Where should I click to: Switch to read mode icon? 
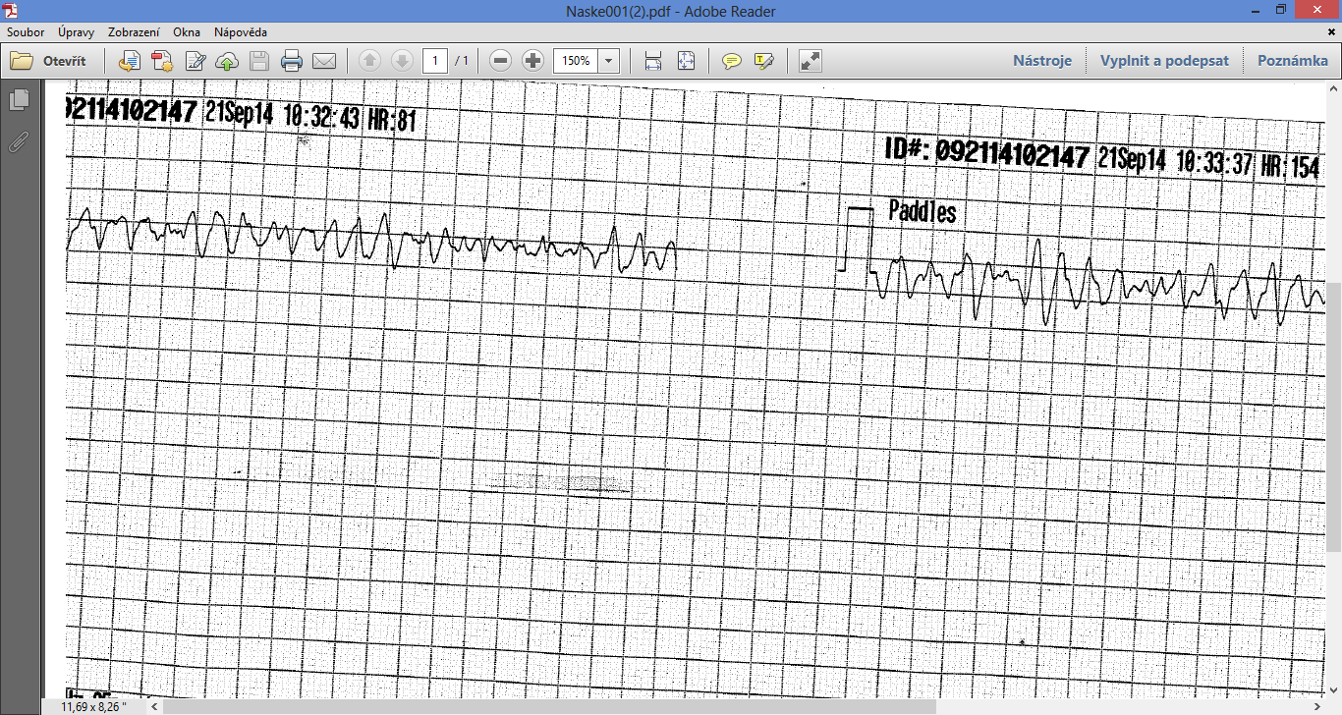tap(811, 61)
